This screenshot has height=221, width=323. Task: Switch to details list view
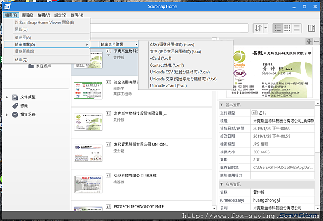pyautogui.click(x=297, y=28)
